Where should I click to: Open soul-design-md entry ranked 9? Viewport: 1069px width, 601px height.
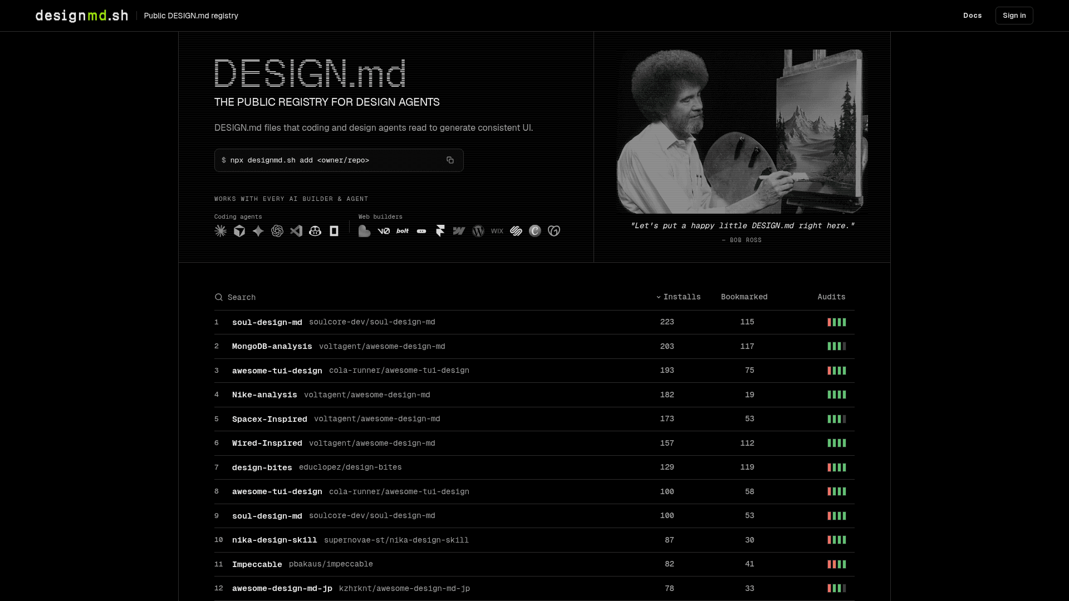point(534,516)
